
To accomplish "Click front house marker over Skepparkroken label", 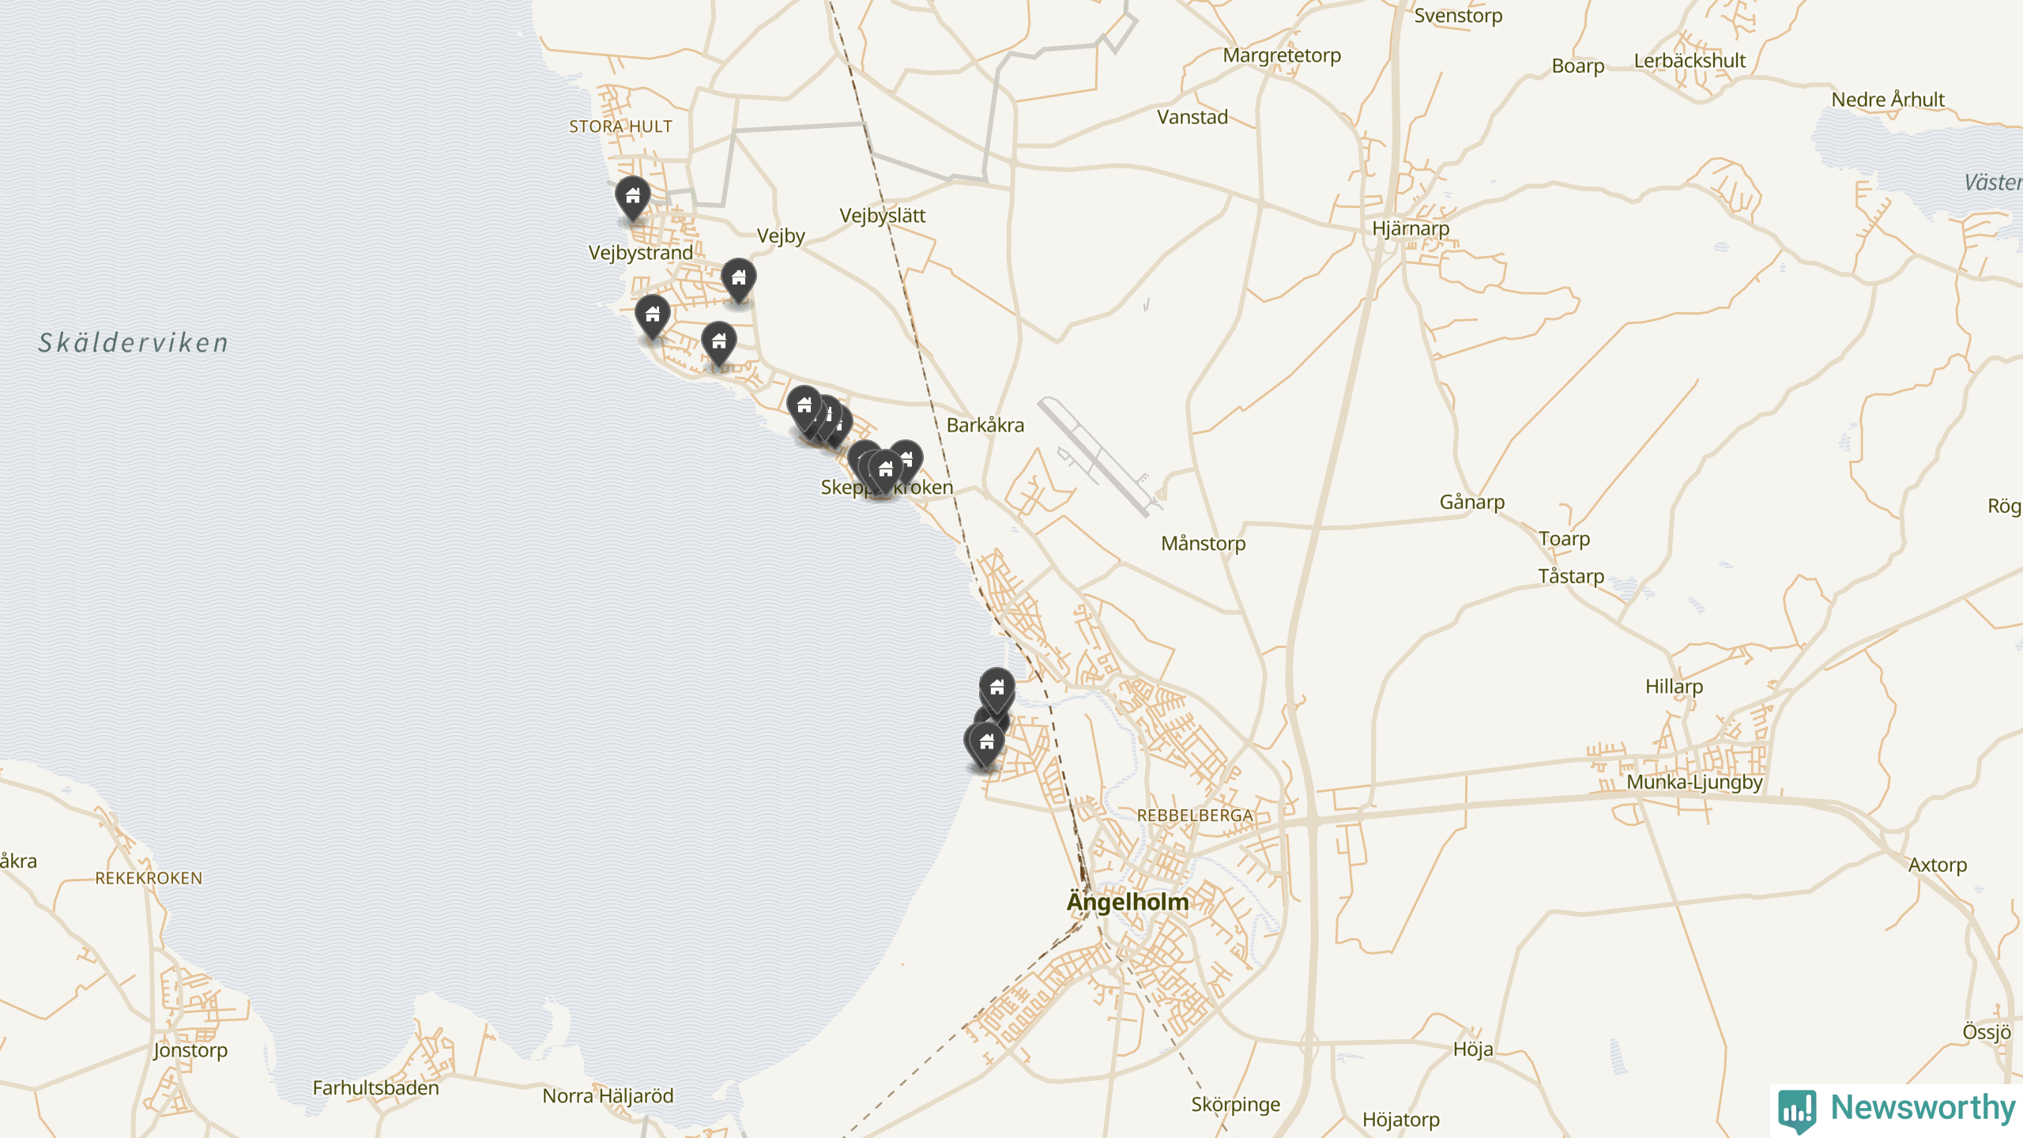I will point(886,473).
